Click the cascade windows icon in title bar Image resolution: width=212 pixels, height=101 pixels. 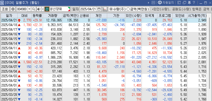click(184, 3)
